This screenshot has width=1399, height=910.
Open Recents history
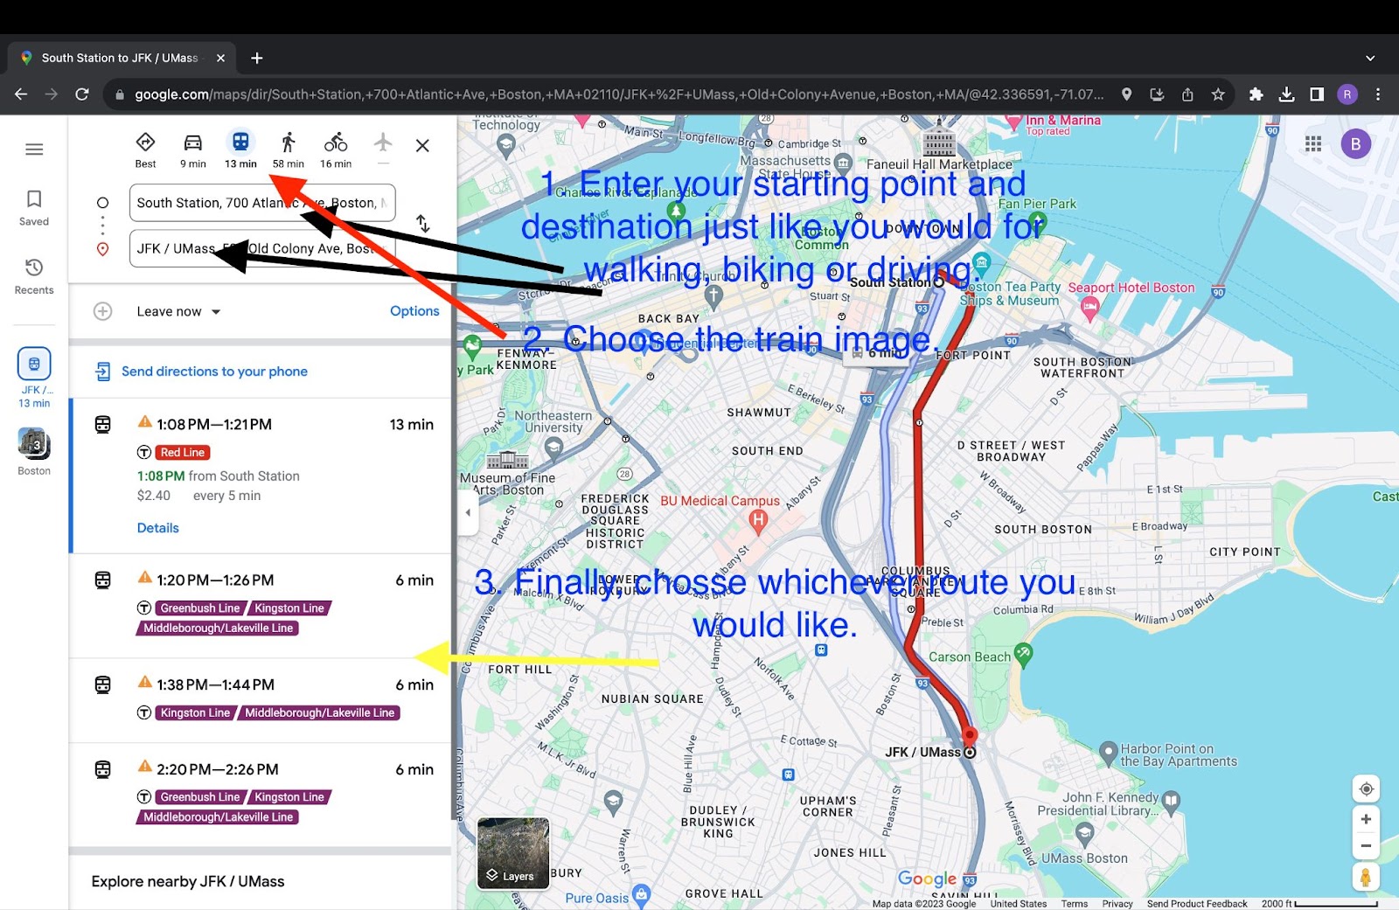click(34, 276)
